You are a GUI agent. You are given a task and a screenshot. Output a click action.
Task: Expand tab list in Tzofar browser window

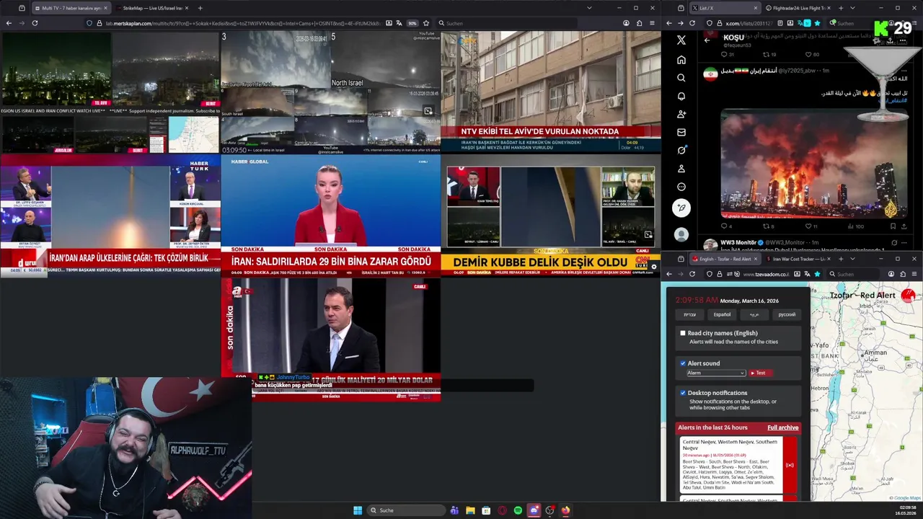point(852,259)
